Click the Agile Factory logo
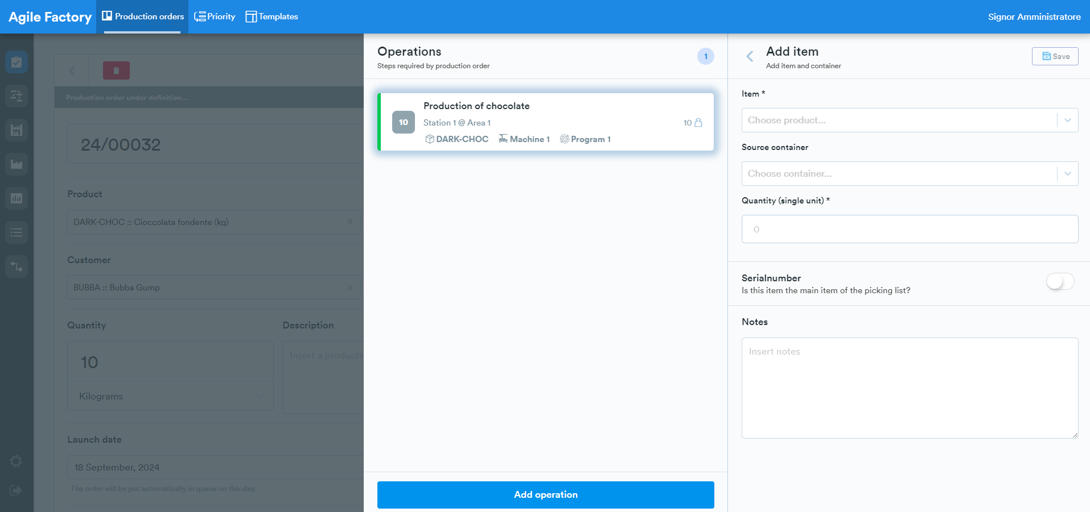Image resolution: width=1090 pixels, height=512 pixels. [50, 17]
